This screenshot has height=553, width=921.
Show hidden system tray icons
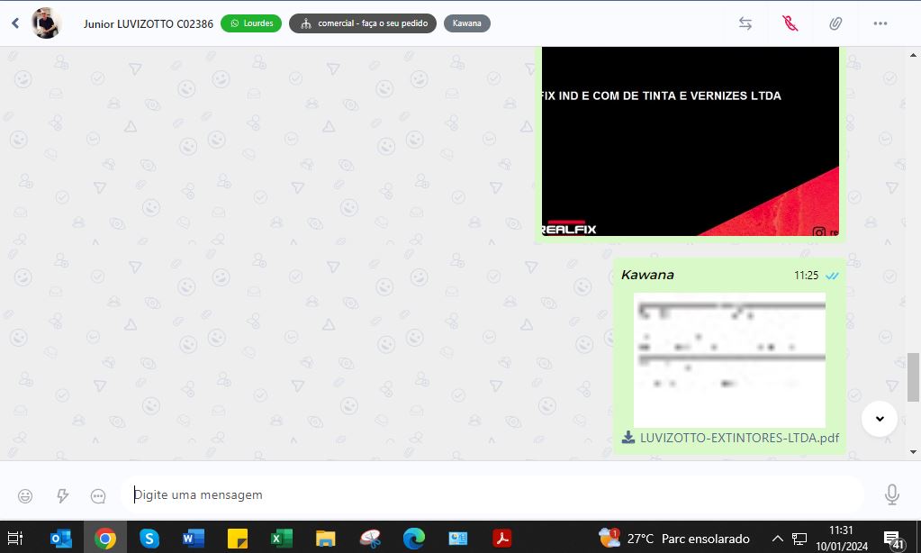(778, 539)
